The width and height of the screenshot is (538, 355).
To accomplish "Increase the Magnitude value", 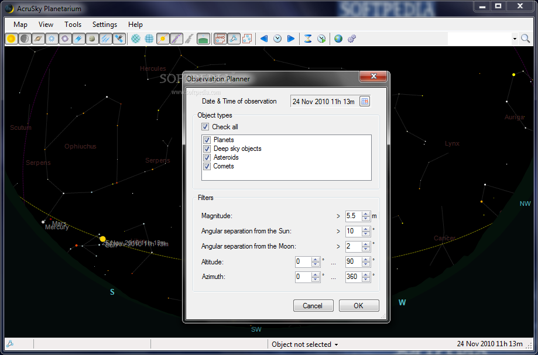I will click(x=366, y=214).
